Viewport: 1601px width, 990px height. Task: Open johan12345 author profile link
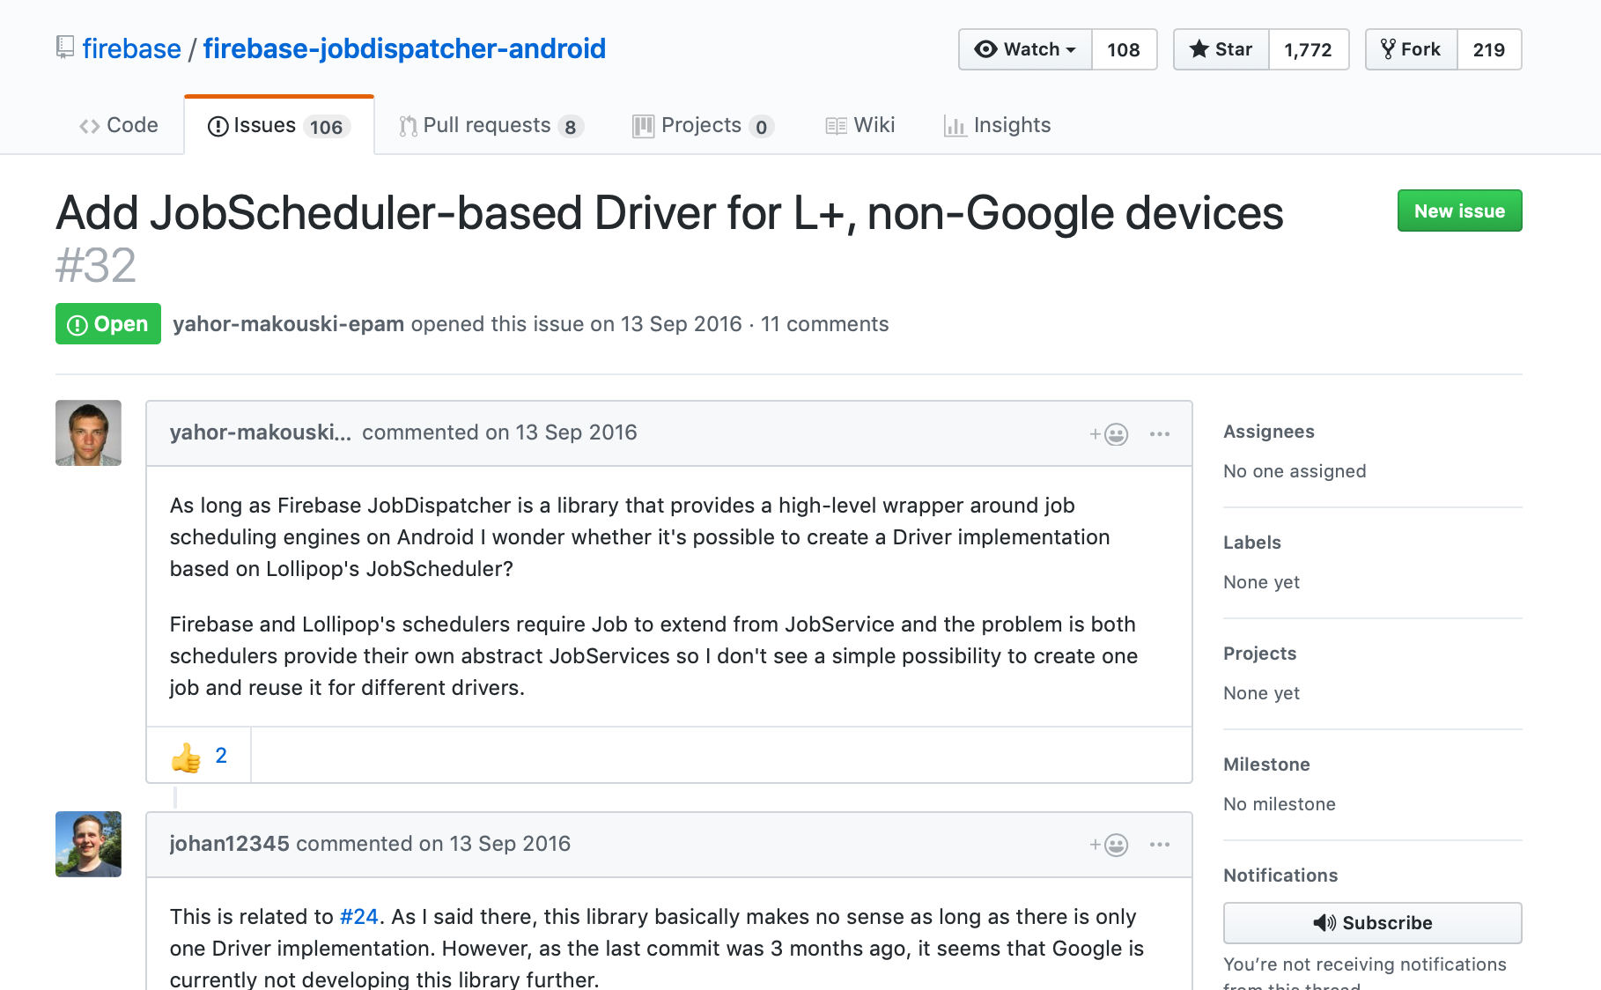click(x=230, y=844)
